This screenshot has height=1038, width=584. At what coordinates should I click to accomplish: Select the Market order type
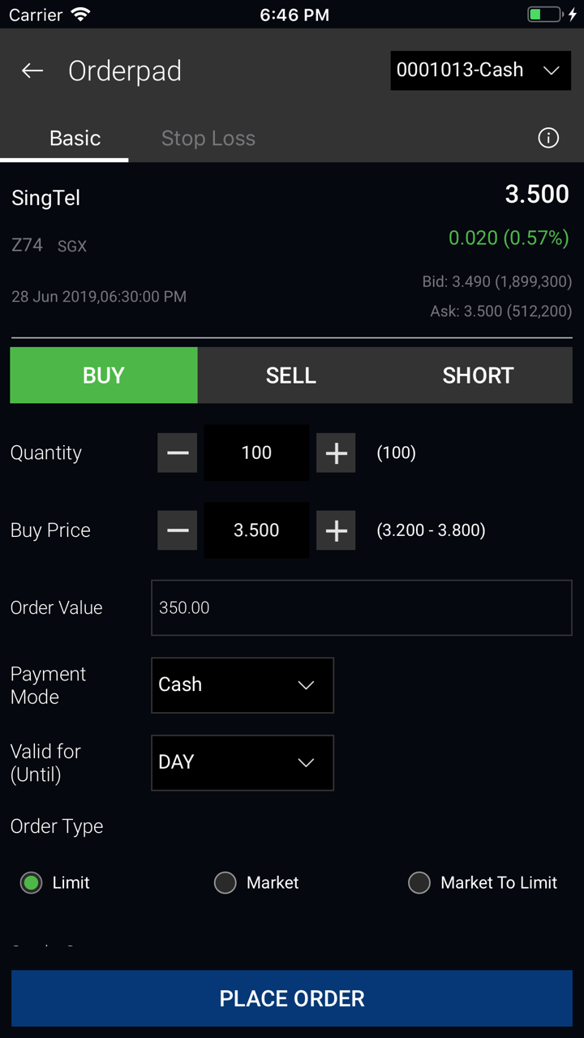pyautogui.click(x=225, y=882)
